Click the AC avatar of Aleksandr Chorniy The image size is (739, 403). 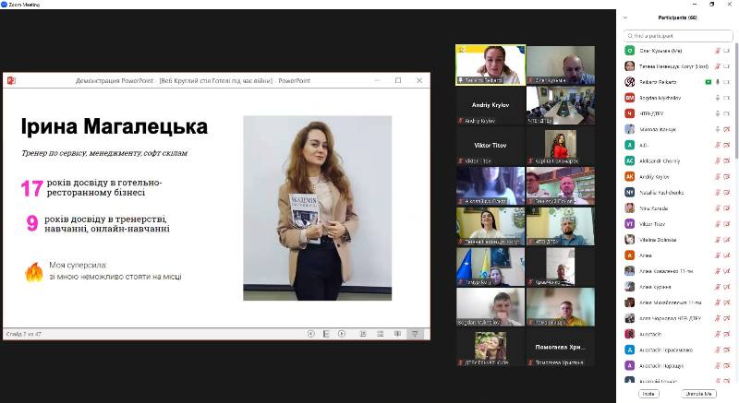click(x=630, y=160)
